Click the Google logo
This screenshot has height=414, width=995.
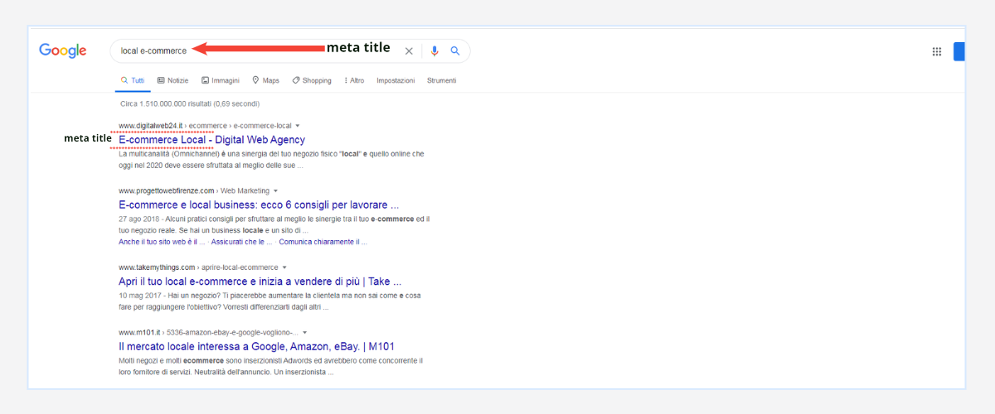(x=63, y=51)
